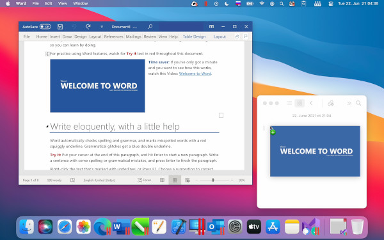
Task: Click the Save icon in Word title bar
Action: tap(60, 27)
